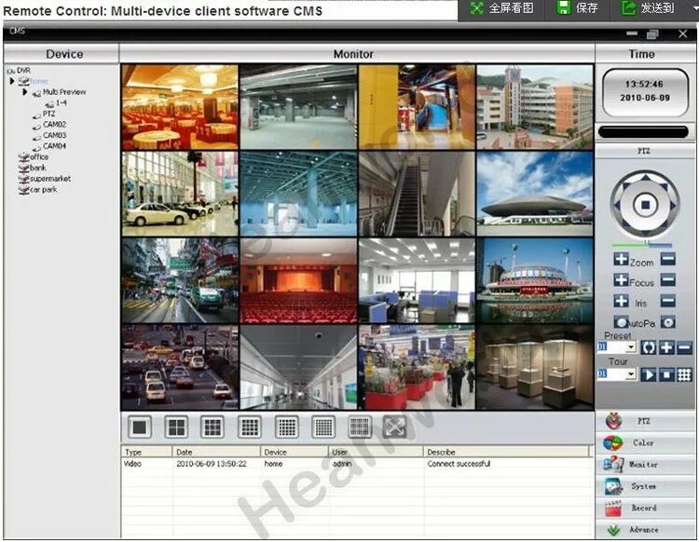The image size is (699, 542).
Task: Toggle full-screen monitor view
Action: pos(395,427)
